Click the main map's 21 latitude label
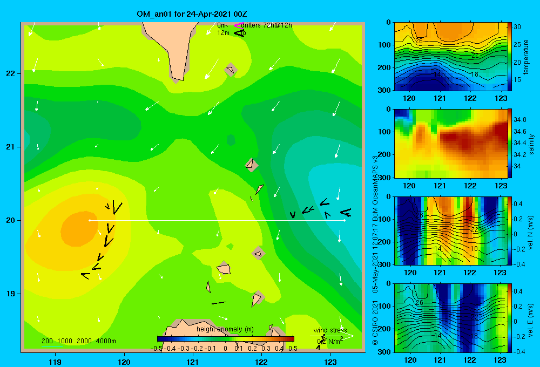The height and width of the screenshot is (367, 540). (10, 147)
